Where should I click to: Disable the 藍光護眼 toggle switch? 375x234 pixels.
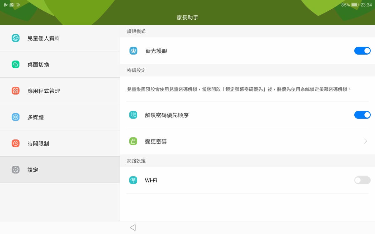click(x=362, y=51)
